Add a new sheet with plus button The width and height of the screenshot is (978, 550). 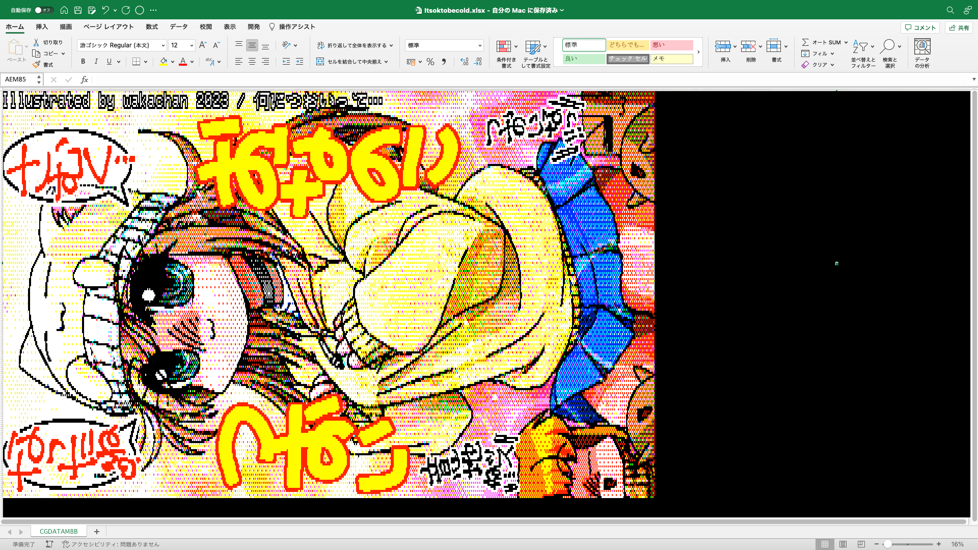[96, 531]
